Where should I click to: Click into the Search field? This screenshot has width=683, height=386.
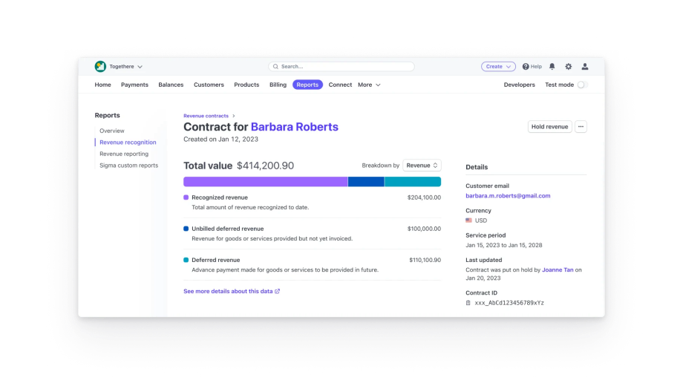[x=341, y=67]
